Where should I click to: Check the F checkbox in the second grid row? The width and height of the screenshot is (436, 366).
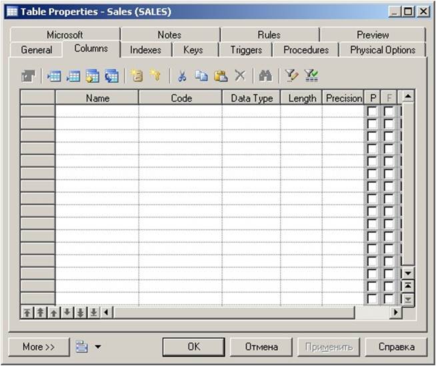389,124
